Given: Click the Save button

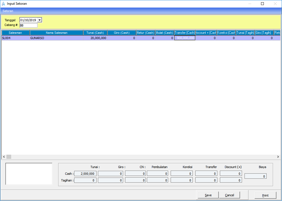Looking at the screenshot, I should [x=208, y=195].
